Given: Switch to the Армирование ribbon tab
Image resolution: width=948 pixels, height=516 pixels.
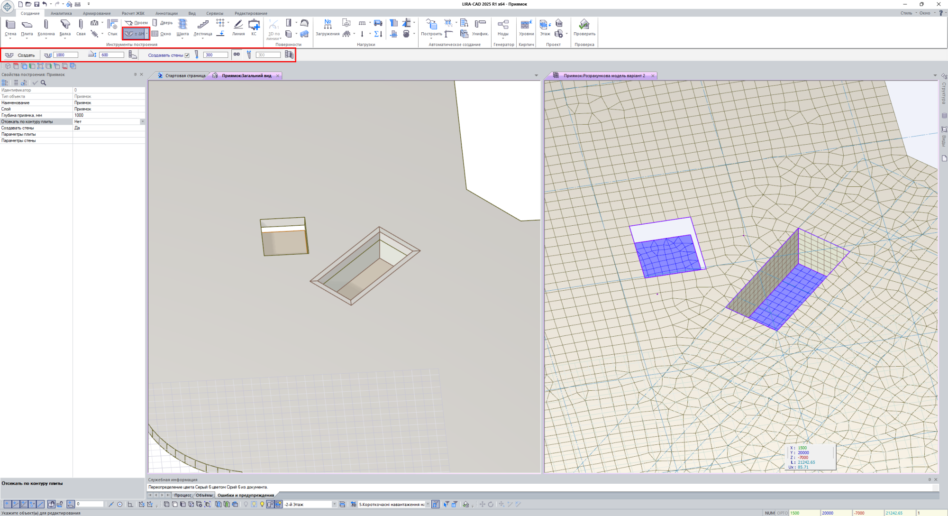Looking at the screenshot, I should 97,13.
